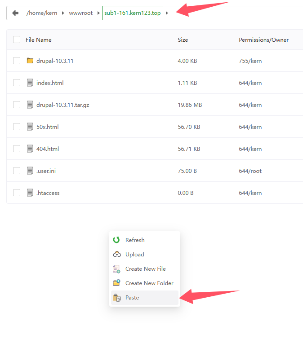Image resolution: width=303 pixels, height=361 pixels.
Task: Click the drupal-10.3.11 folder icon
Action: [30, 61]
